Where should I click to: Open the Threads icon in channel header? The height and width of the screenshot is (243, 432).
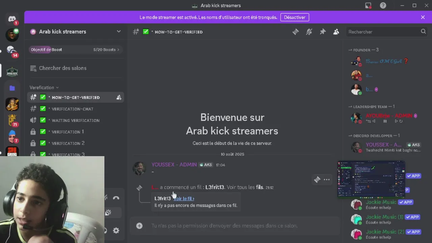pyautogui.click(x=296, y=32)
